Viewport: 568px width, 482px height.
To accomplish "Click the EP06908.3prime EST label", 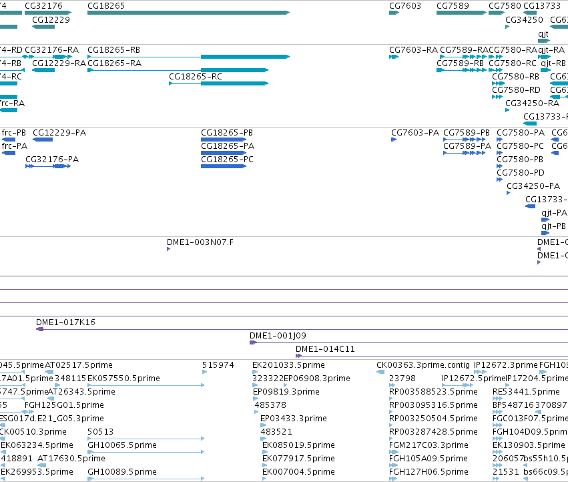I will (x=317, y=379).
